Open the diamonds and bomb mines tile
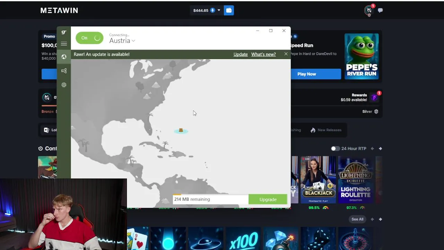Screen dimensions: 444x250 [x=281, y=239]
